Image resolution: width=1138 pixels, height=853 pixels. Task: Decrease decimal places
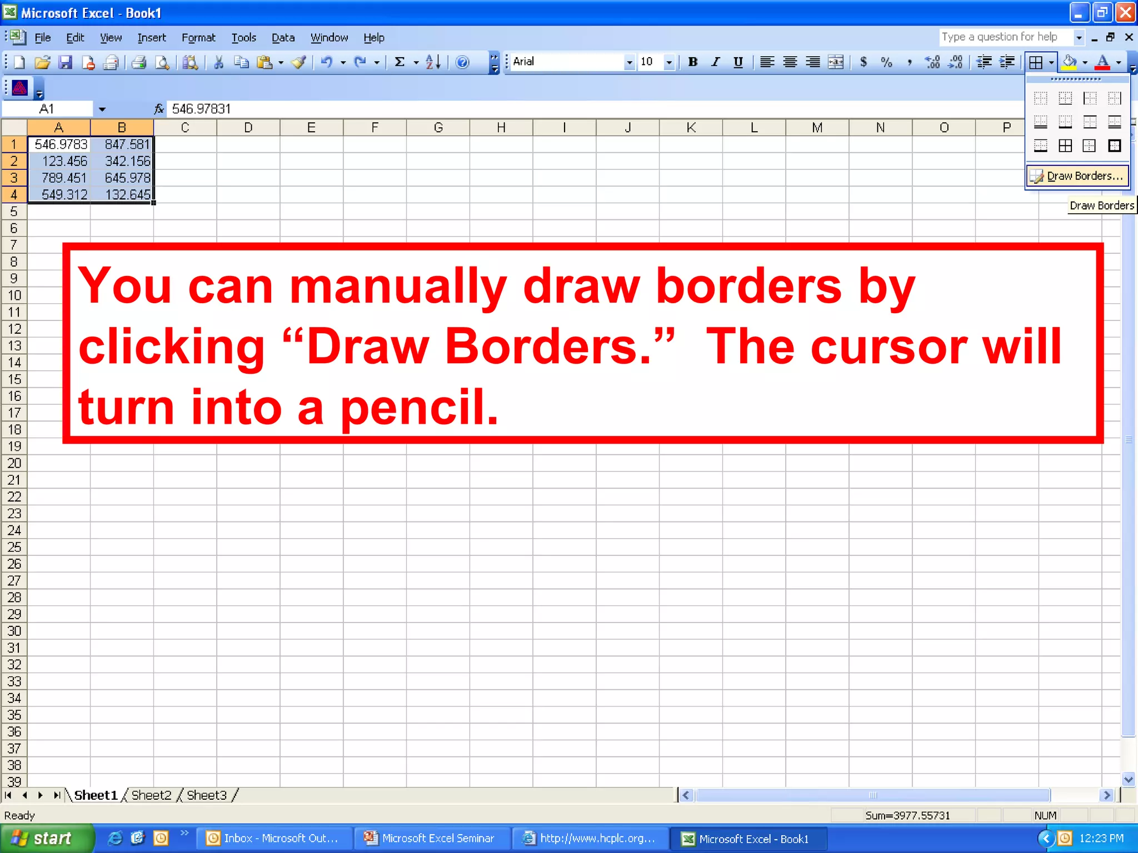pos(955,62)
